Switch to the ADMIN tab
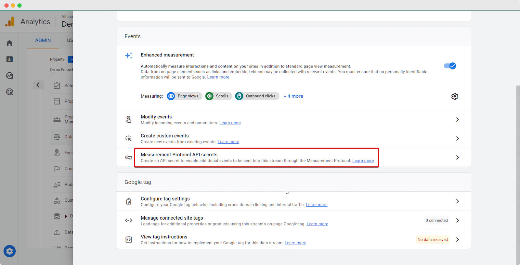The height and width of the screenshot is (265, 520). click(x=43, y=41)
